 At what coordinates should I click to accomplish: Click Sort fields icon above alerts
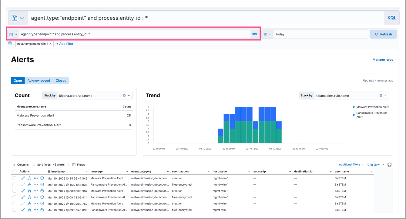[33, 164]
